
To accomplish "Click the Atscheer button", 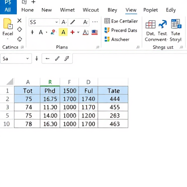I will [117, 39].
